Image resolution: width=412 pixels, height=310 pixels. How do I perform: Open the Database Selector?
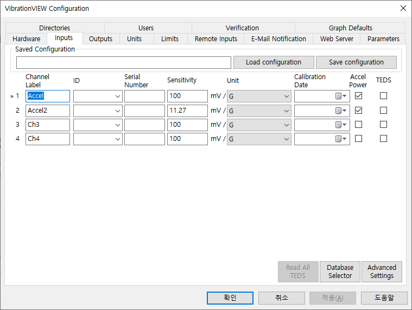tap(340, 272)
